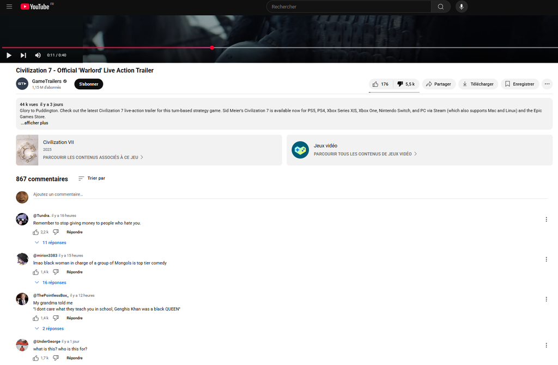558x365 pixels.
Task: Open @Tundra username link
Action: click(41, 216)
